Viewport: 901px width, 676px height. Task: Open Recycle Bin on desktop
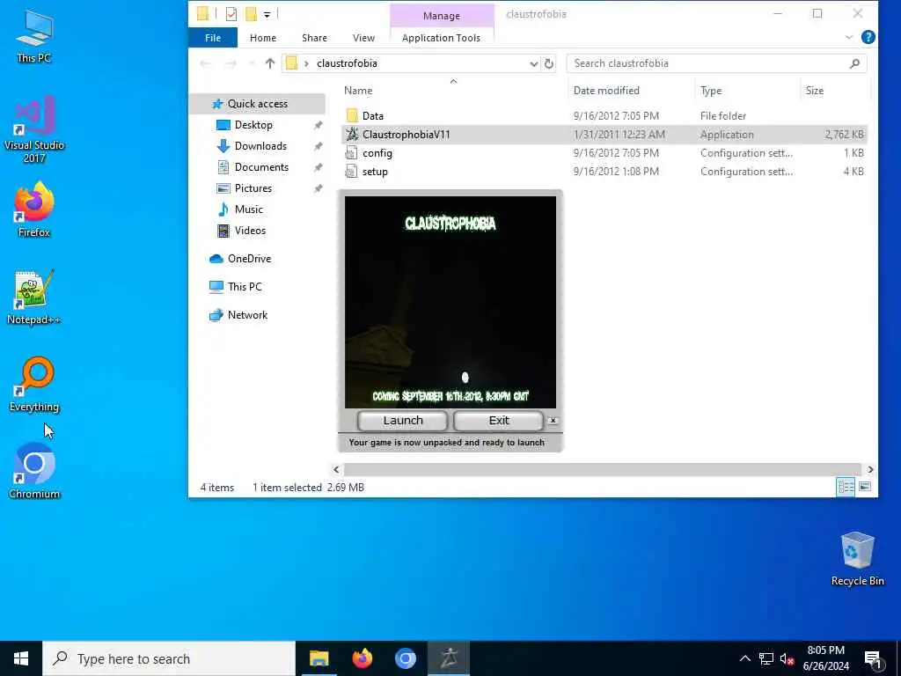(x=857, y=559)
